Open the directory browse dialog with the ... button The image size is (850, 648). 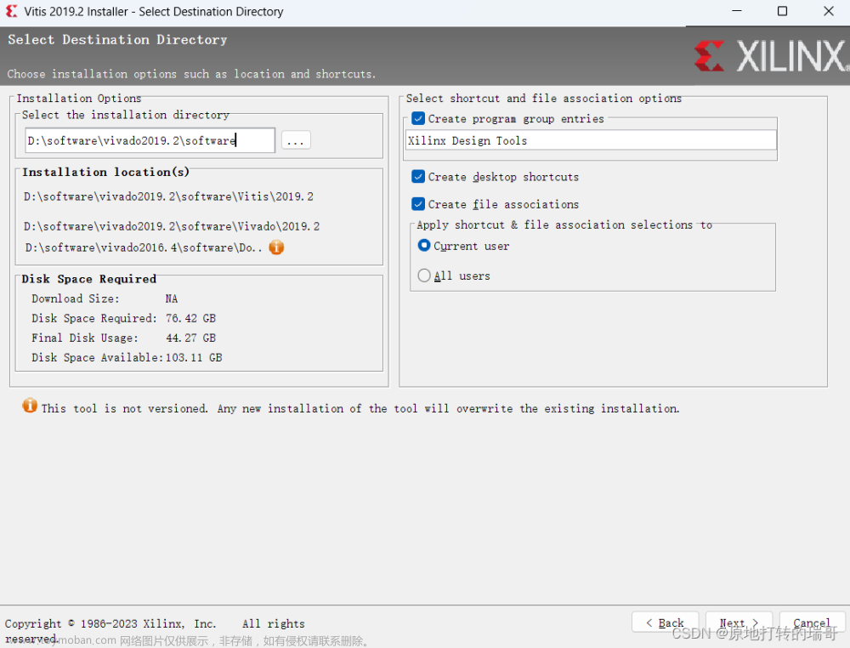[295, 139]
